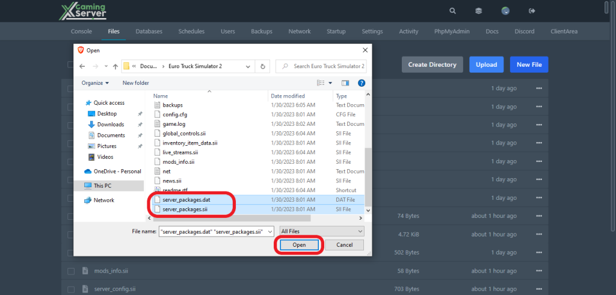Click the File name input field
The image size is (616, 295).
216,232
